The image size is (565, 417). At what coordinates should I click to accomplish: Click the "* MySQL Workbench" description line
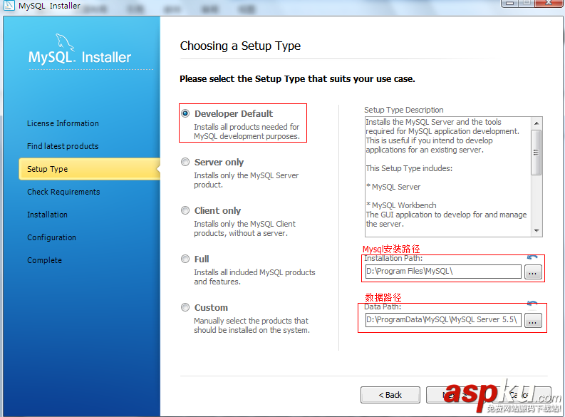tap(401, 205)
